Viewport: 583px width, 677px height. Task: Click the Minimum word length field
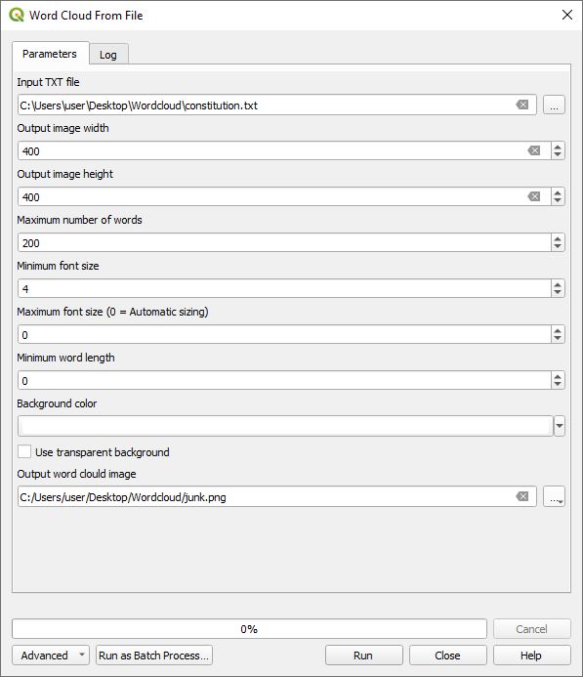click(284, 380)
